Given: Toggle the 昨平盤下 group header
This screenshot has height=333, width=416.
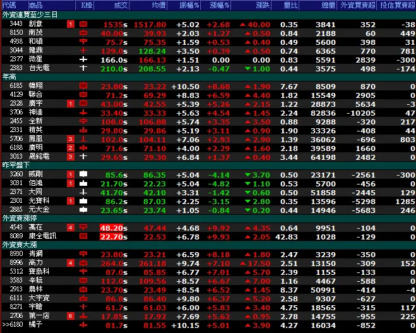Looking at the screenshot, I should click(208, 166).
